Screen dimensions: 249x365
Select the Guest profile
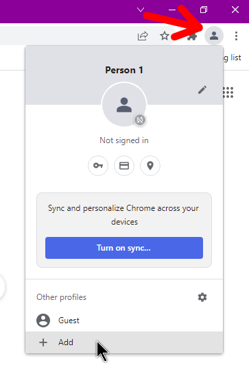pyautogui.click(x=124, y=320)
